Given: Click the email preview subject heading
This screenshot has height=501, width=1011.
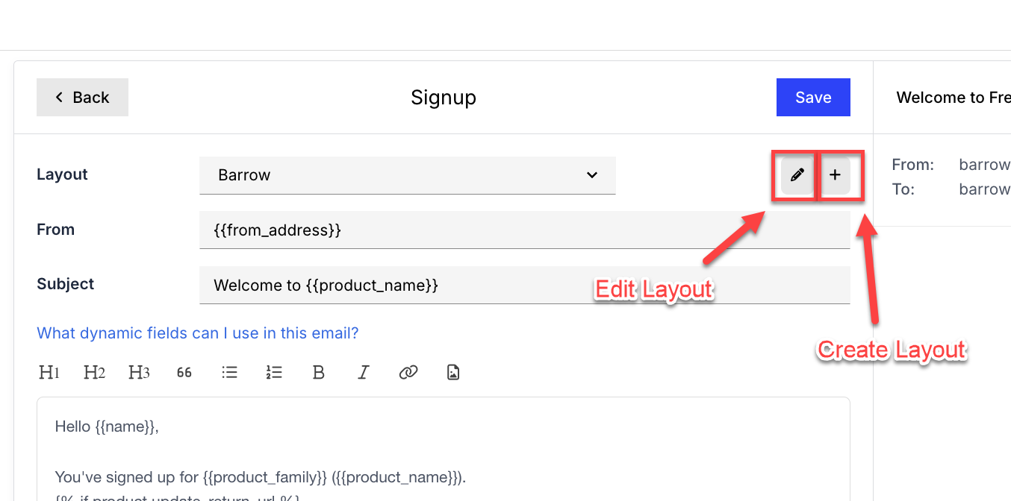Looking at the screenshot, I should [953, 98].
